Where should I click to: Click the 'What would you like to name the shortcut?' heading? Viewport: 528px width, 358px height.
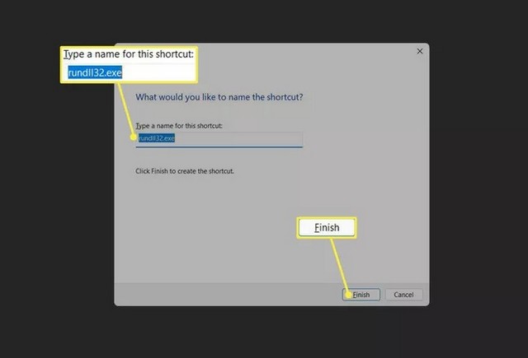point(219,97)
